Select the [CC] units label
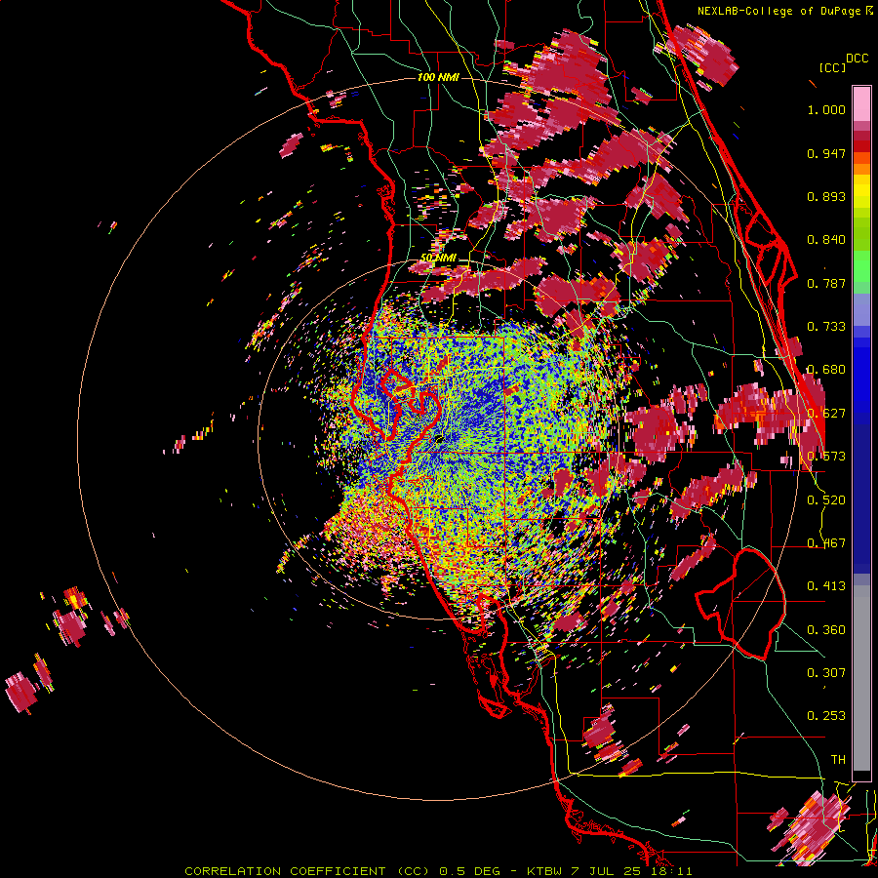This screenshot has width=878, height=878. (x=832, y=67)
